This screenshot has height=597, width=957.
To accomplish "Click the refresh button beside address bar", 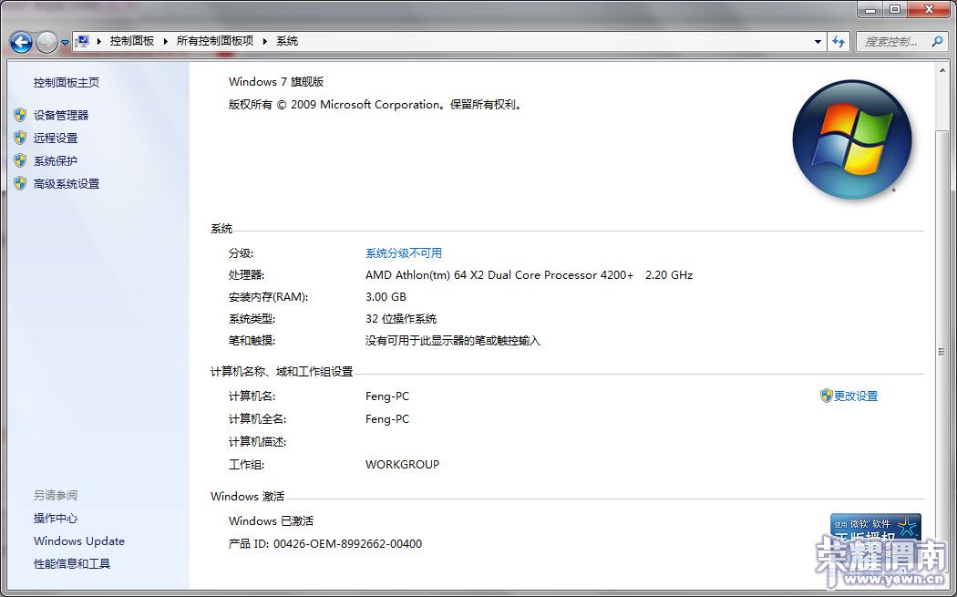I will (839, 41).
